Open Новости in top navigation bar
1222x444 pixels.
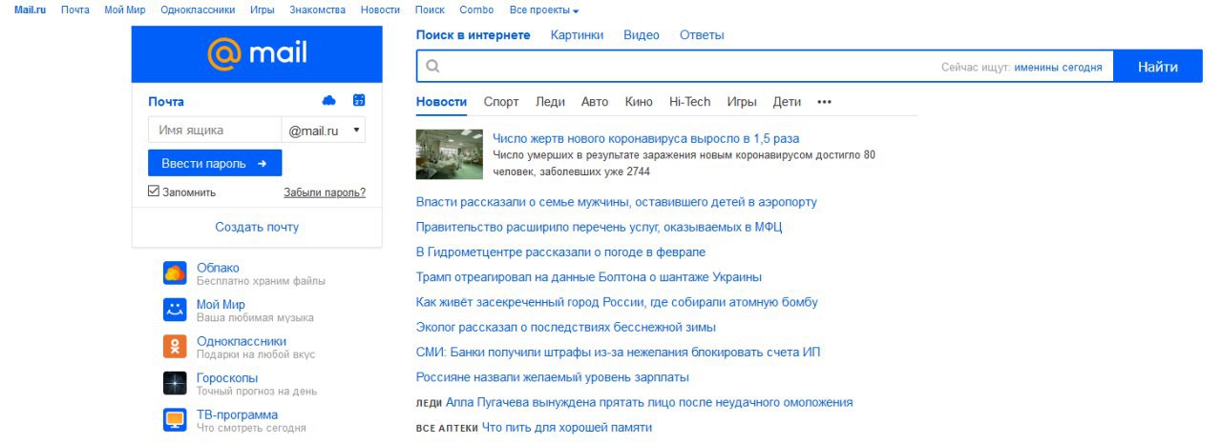pyautogui.click(x=381, y=10)
